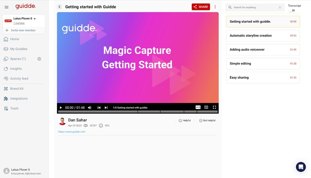
Task: Click the 00:00 / 01:48 time display
Action: click(75, 107)
